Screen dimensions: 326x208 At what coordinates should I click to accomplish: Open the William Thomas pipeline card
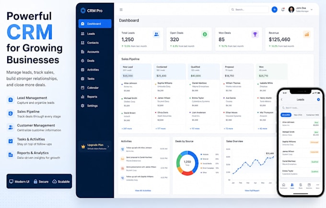click(238, 87)
